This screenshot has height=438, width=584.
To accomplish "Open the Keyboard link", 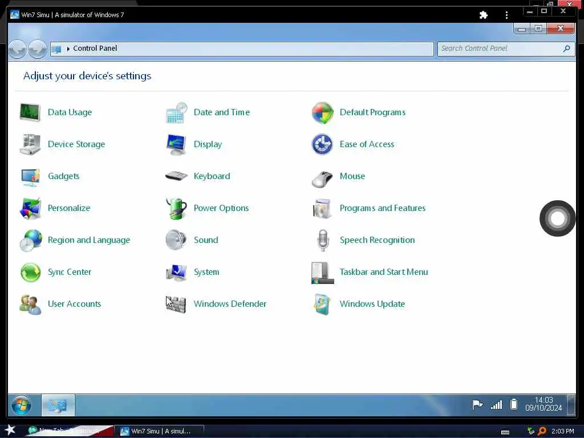I will click(x=212, y=176).
